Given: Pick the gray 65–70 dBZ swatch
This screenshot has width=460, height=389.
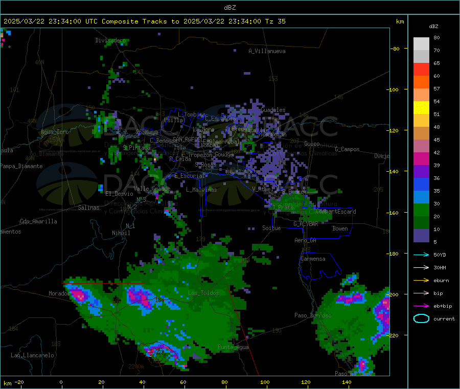Looking at the screenshot, I should 421,57.
